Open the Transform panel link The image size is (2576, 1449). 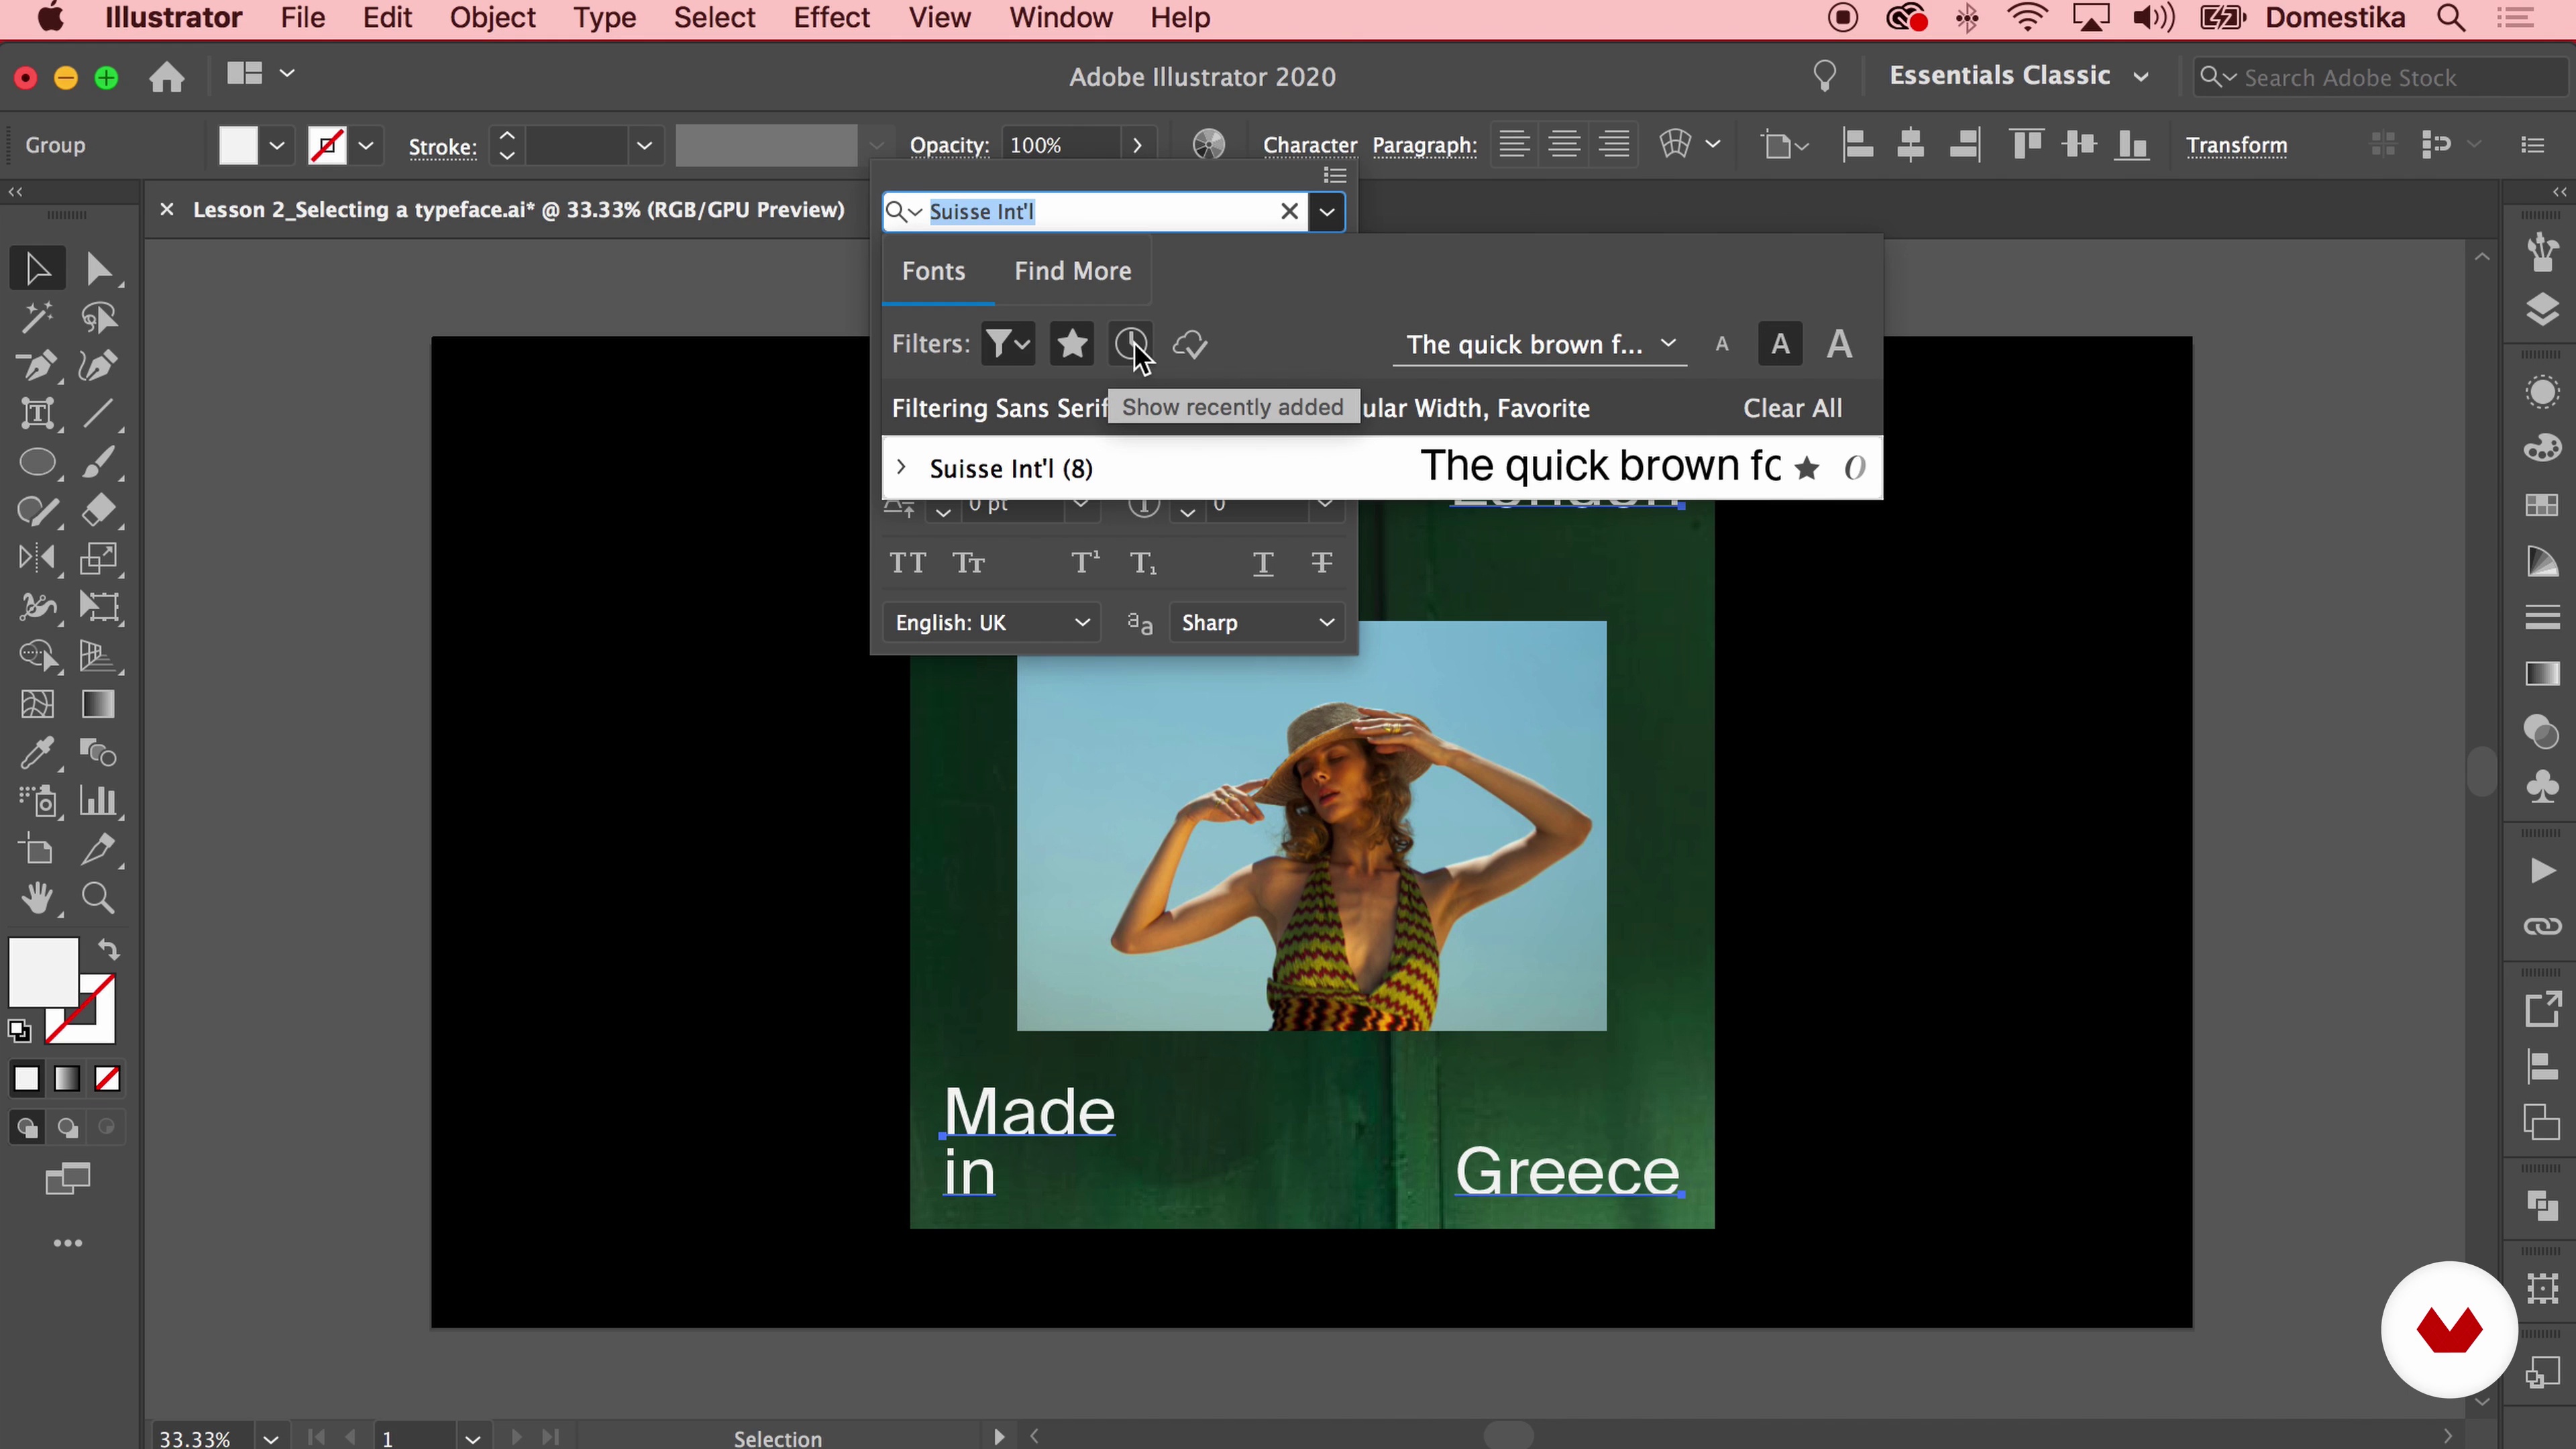pyautogui.click(x=2236, y=146)
